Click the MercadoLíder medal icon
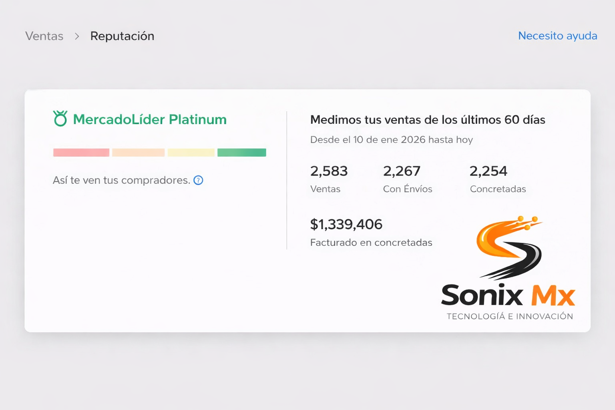 pos(60,119)
